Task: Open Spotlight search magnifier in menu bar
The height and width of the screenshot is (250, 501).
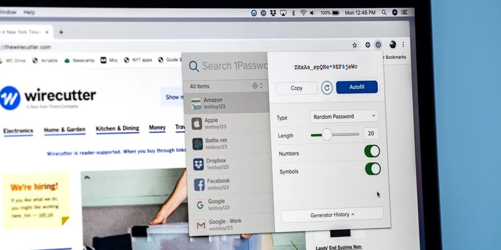Action: [384, 12]
